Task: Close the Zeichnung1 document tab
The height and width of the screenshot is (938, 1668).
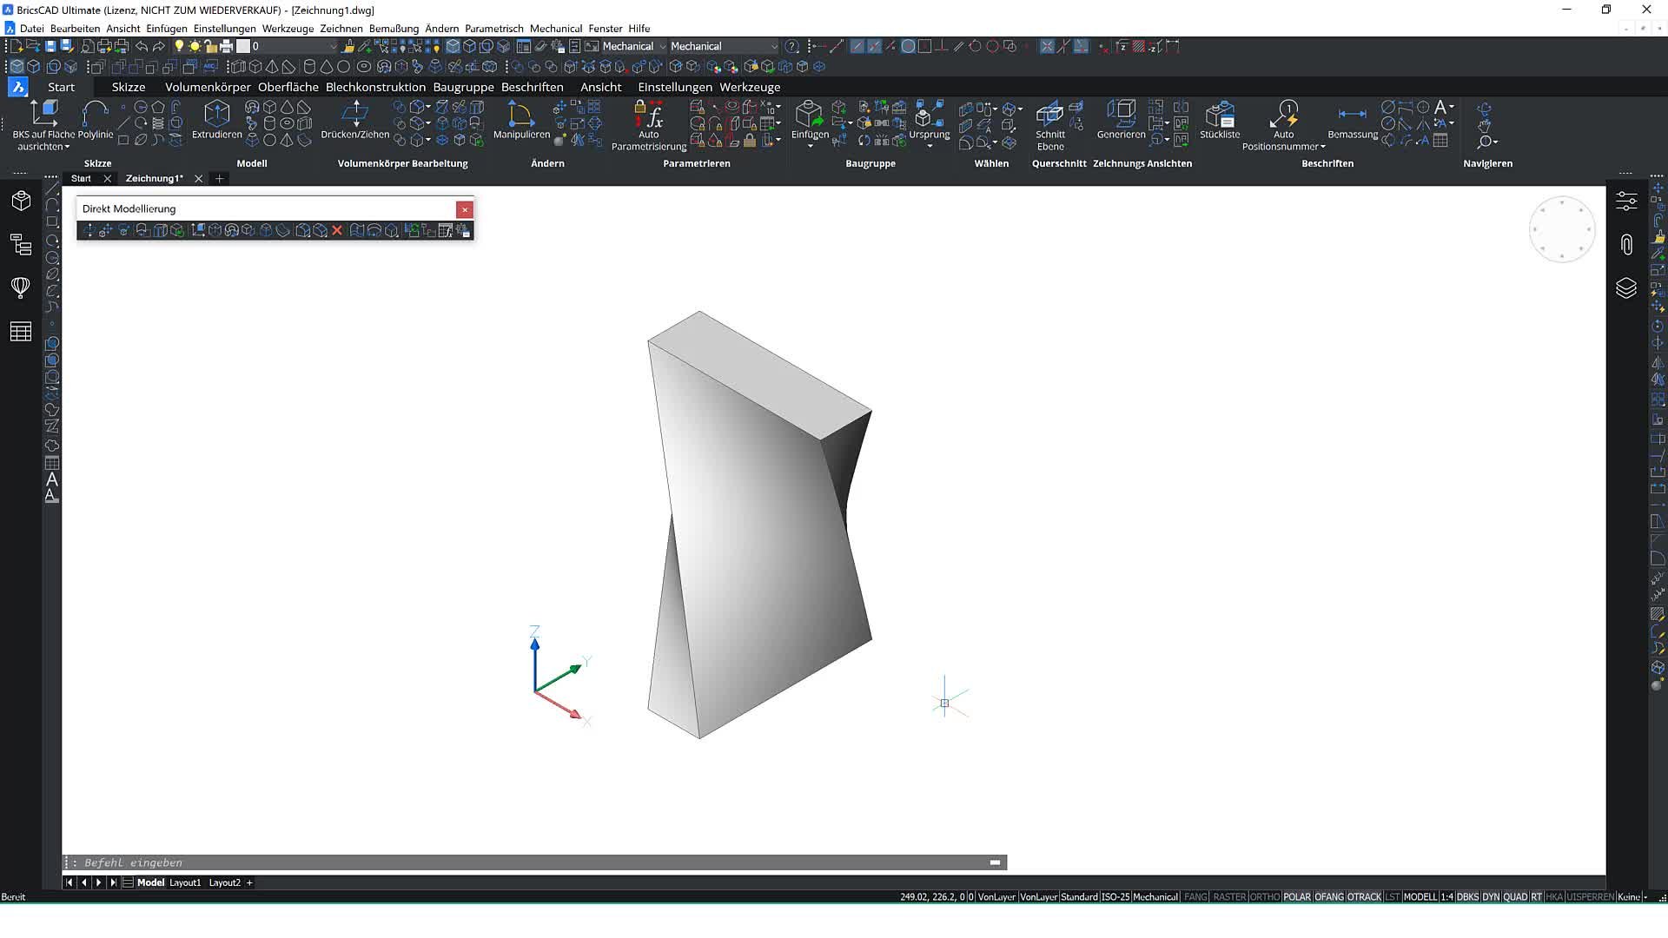Action: 198,179
